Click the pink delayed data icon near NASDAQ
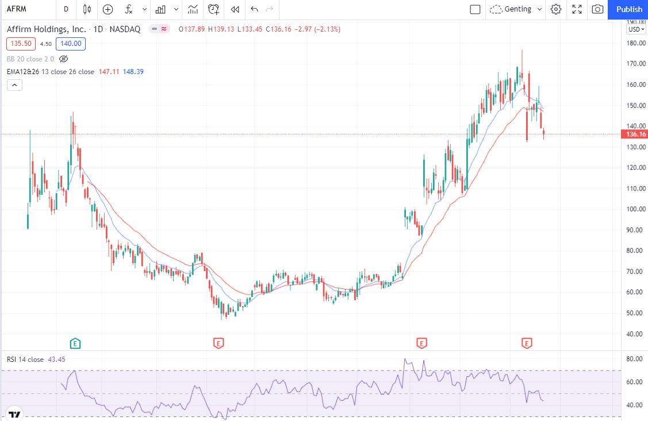The height and width of the screenshot is (421, 648). [x=164, y=29]
